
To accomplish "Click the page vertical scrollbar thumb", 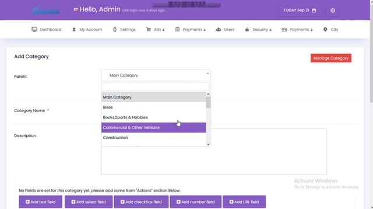I will pos(371,53).
